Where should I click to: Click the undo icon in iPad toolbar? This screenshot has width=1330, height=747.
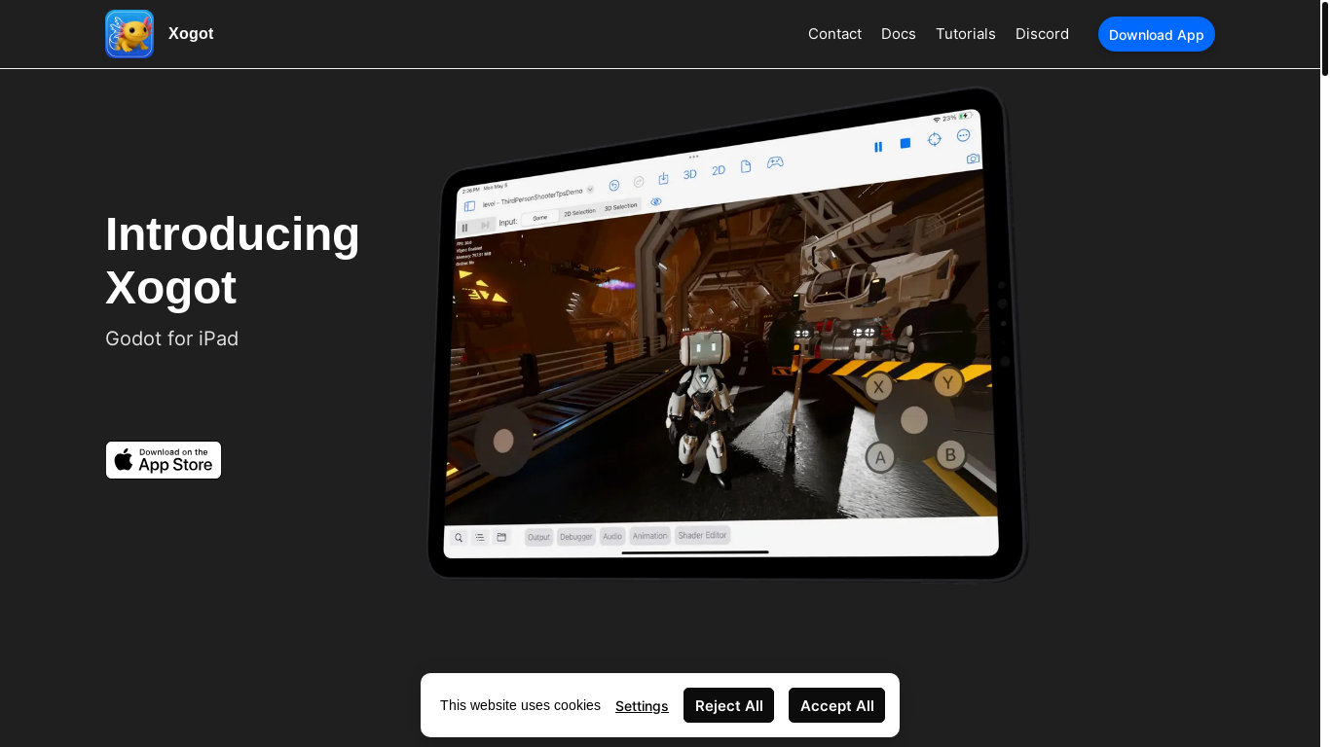(614, 185)
